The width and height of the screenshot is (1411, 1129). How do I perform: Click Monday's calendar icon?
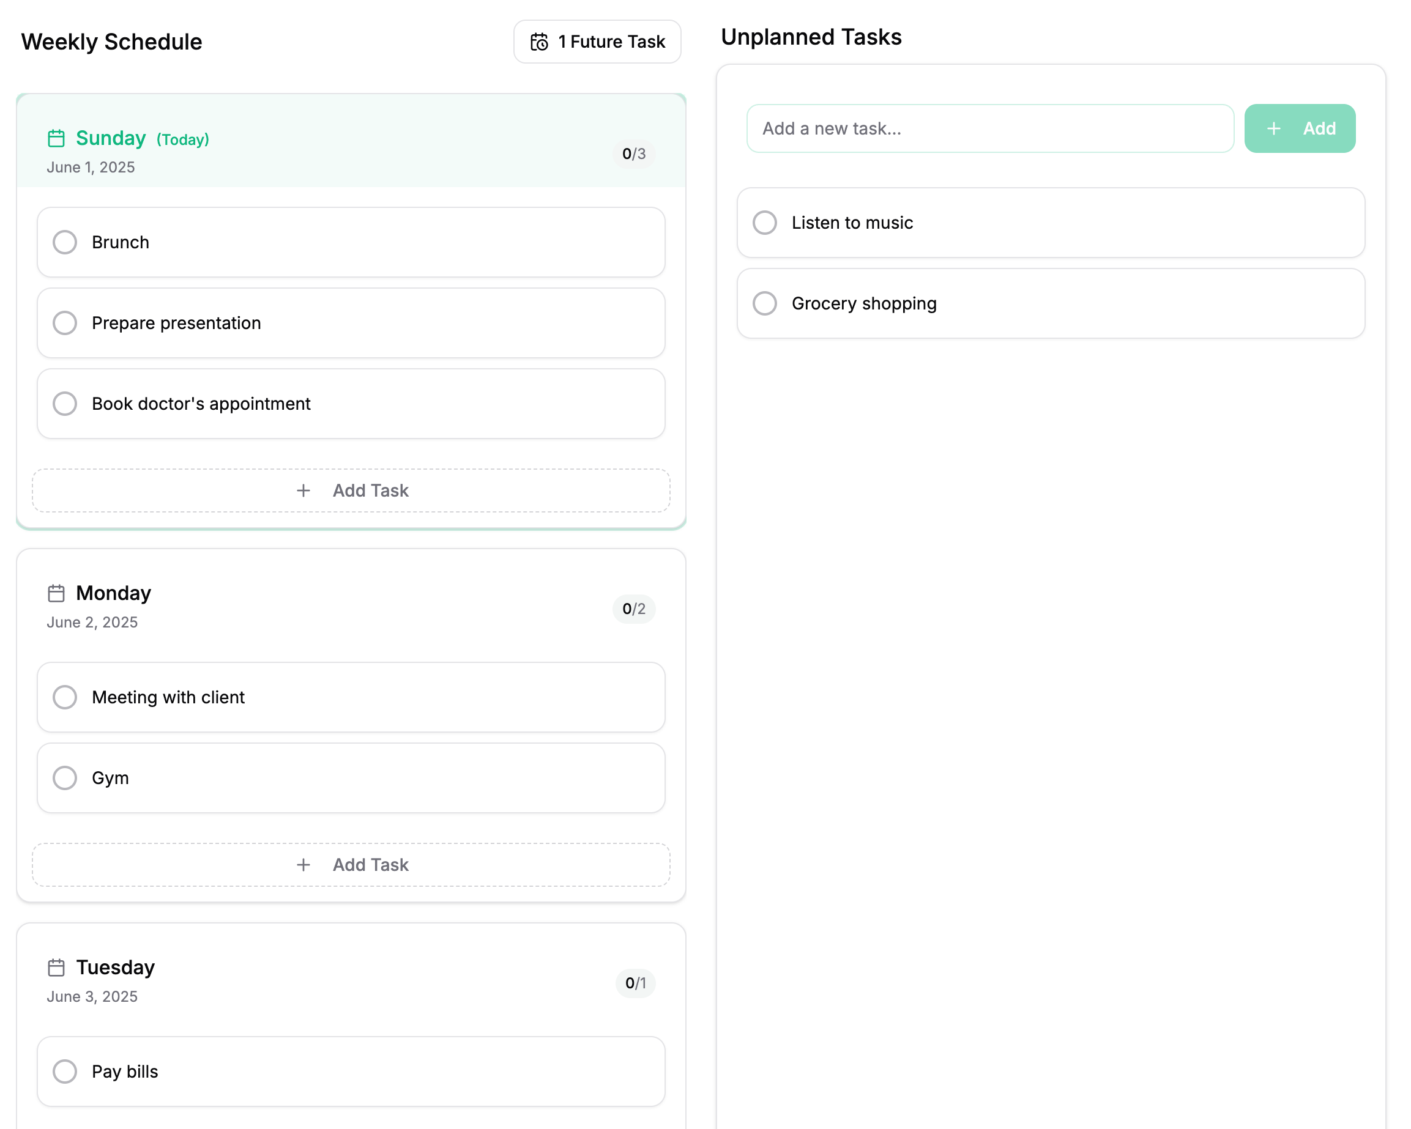point(56,593)
